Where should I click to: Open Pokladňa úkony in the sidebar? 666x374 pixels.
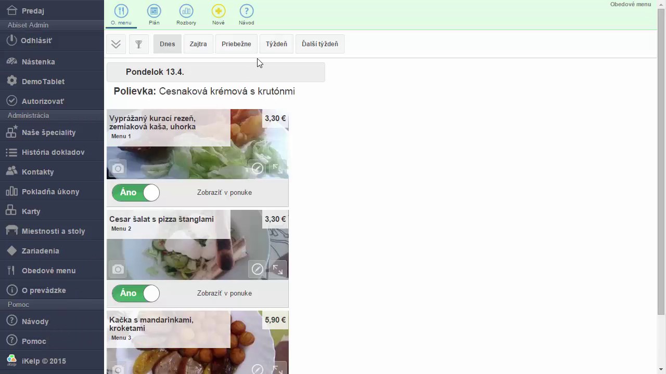52,191
